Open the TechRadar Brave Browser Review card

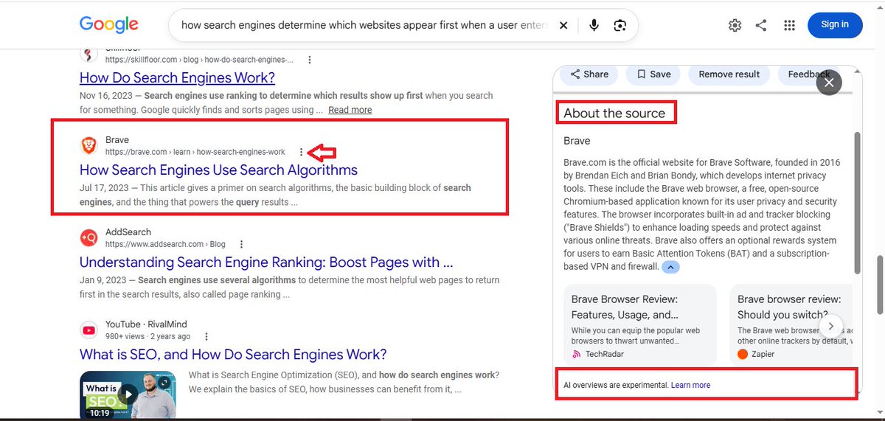[x=640, y=325]
